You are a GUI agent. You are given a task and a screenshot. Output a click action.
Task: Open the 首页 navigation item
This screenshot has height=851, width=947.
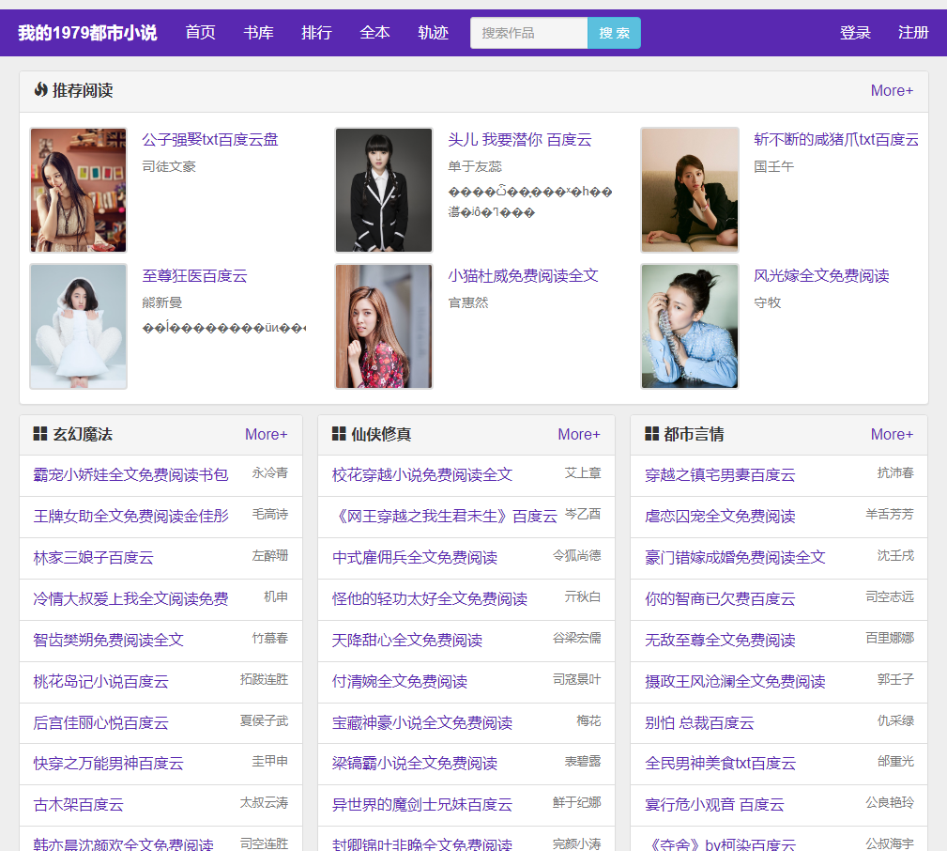pos(201,33)
